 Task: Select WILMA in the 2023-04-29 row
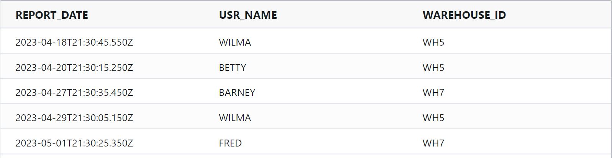235,118
